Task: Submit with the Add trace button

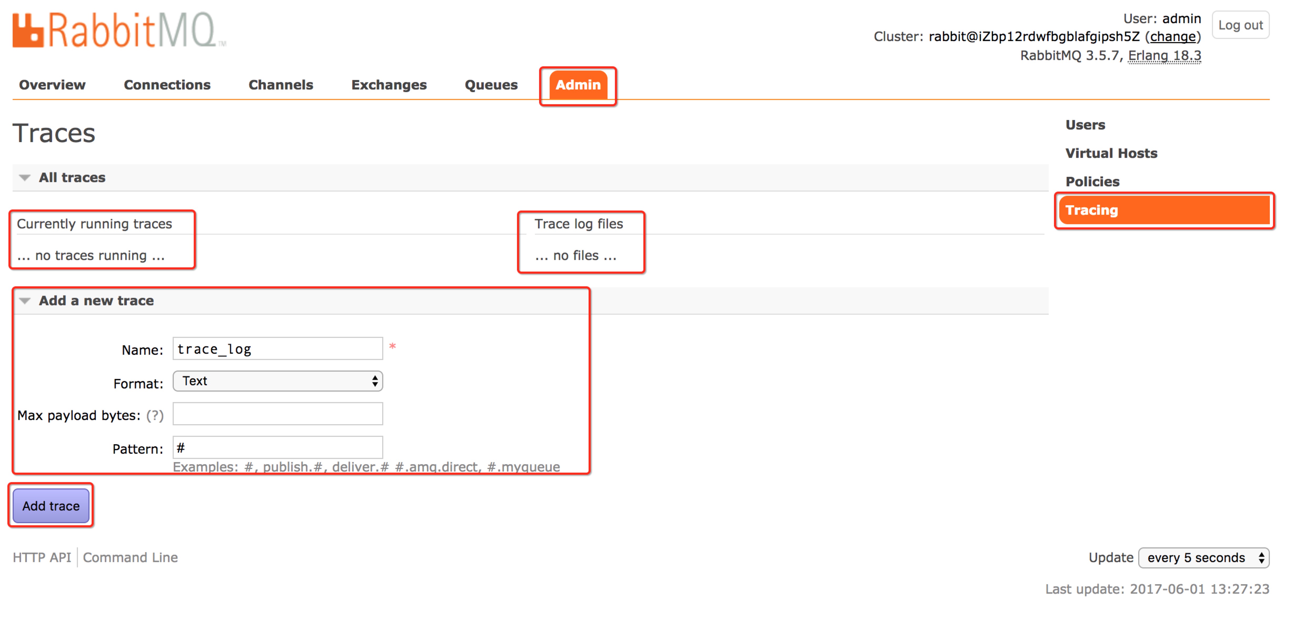Action: point(51,506)
